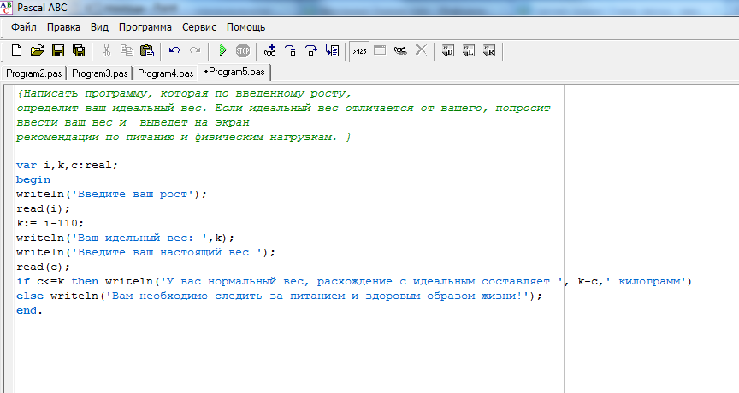Open the Помощь menu
Viewport: 739px width, 393px height.
coord(245,27)
